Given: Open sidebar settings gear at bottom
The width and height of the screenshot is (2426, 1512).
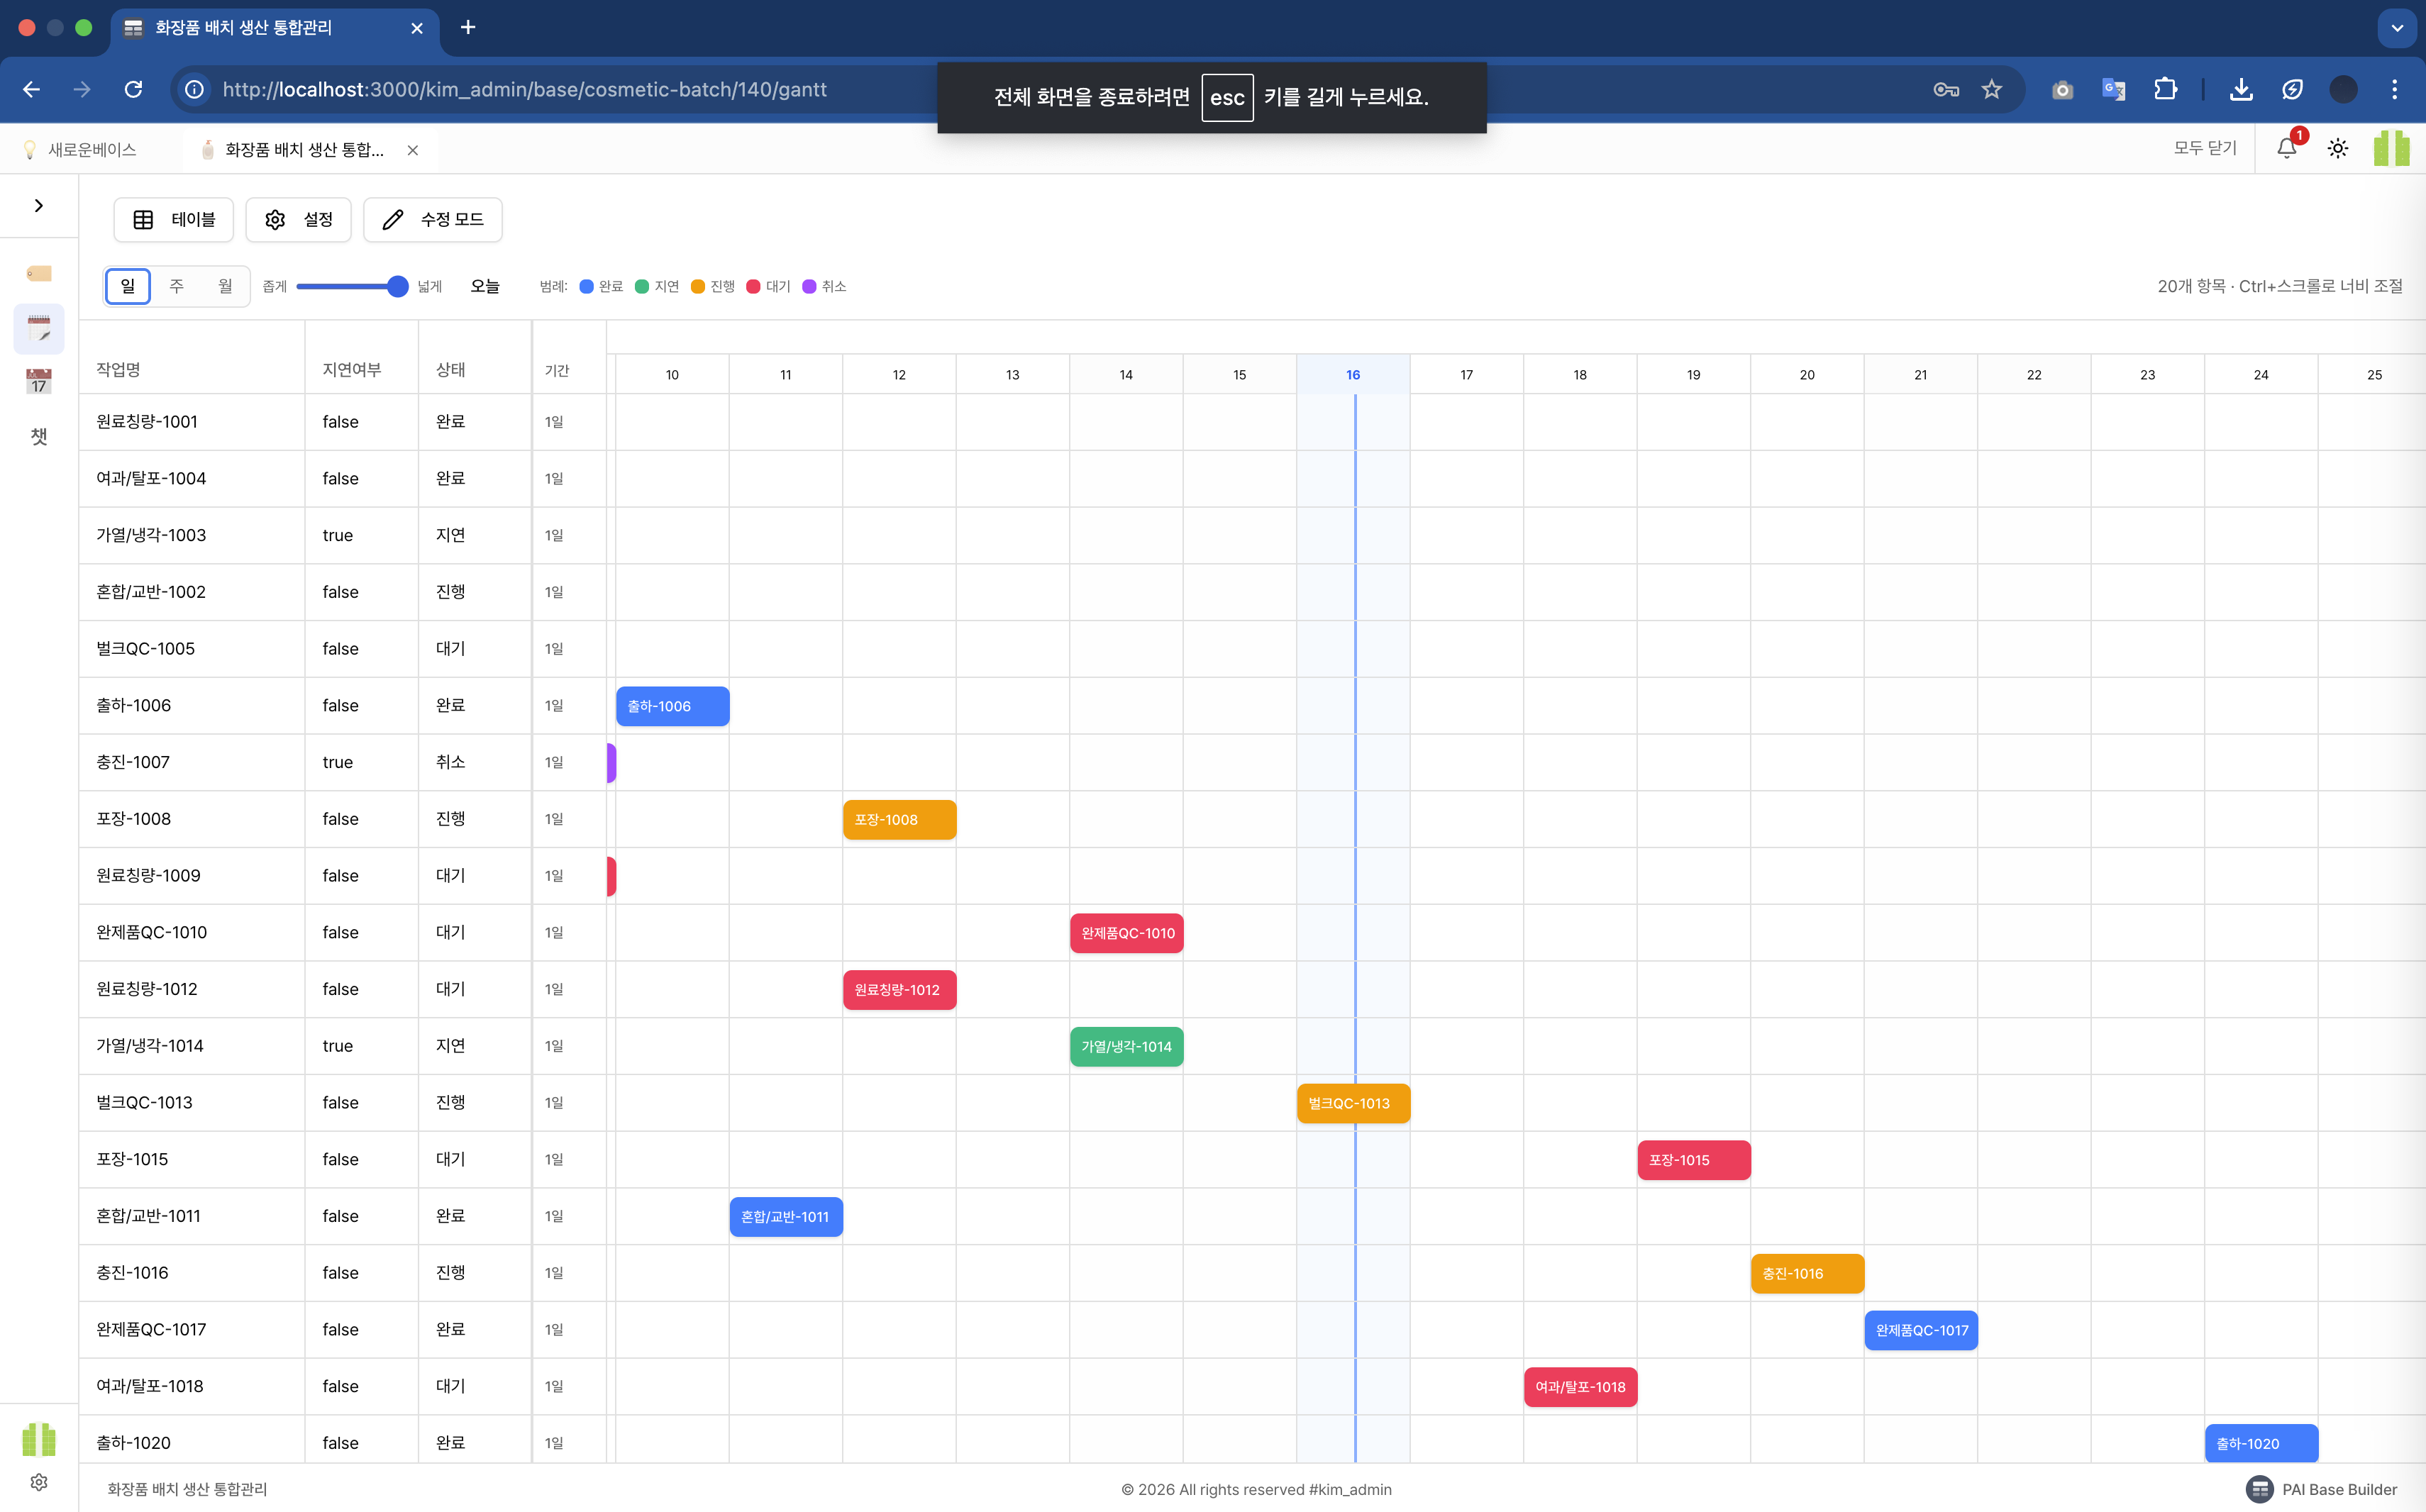Looking at the screenshot, I should tap(39, 1482).
